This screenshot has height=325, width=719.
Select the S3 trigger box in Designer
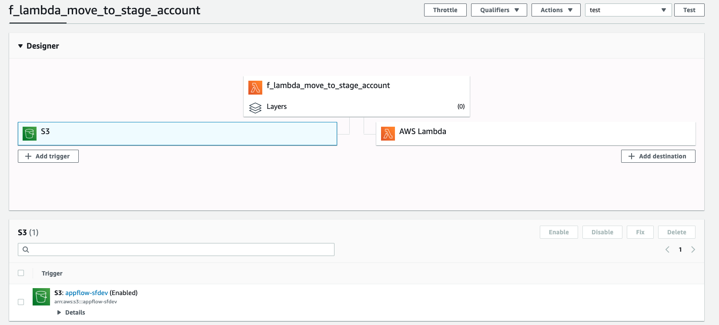pos(177,134)
